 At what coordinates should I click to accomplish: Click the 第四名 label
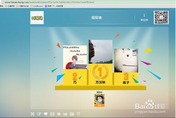point(99,92)
